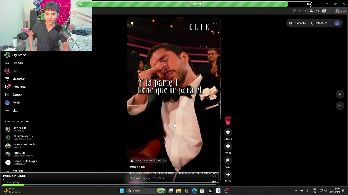Like the video with the heart icon
The width and height of the screenshot is (348, 195).
[x=228, y=132]
